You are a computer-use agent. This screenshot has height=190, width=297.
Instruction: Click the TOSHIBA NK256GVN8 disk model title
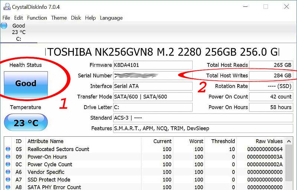(x=162, y=52)
